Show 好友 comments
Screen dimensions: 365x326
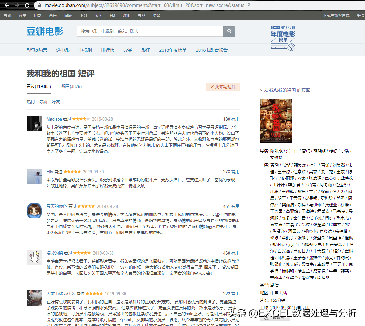click(56, 102)
